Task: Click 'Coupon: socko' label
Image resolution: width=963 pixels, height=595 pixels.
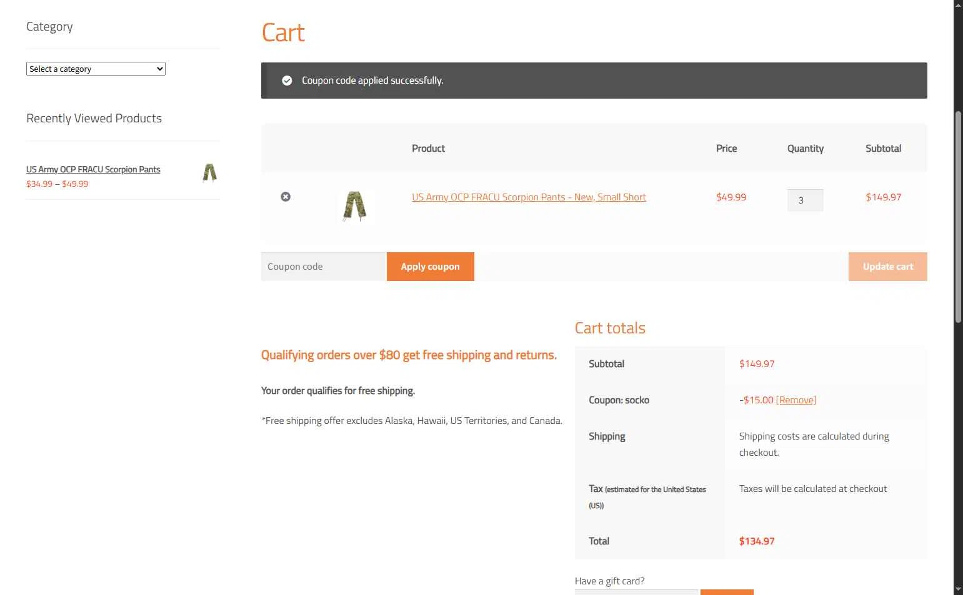Action: [x=619, y=400]
